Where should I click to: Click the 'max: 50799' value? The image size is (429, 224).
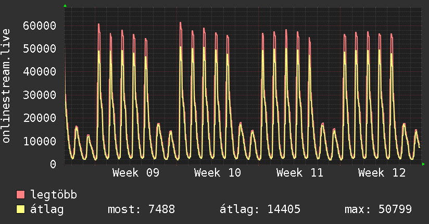point(378,209)
